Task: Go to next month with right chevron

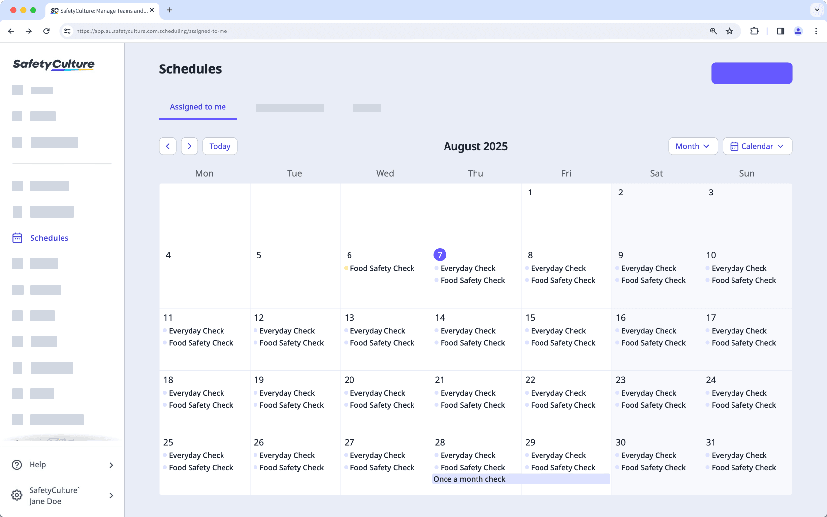Action: click(x=190, y=146)
